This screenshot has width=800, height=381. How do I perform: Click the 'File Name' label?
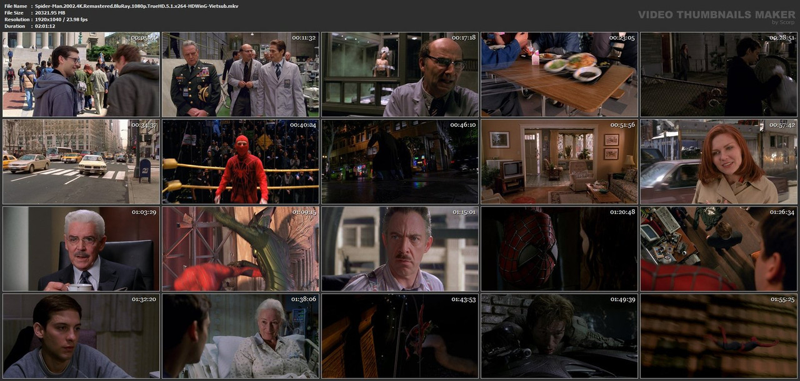point(16,6)
